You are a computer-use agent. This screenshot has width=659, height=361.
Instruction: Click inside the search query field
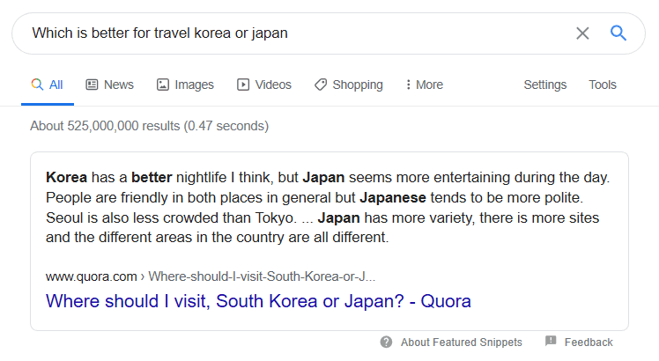click(x=294, y=33)
